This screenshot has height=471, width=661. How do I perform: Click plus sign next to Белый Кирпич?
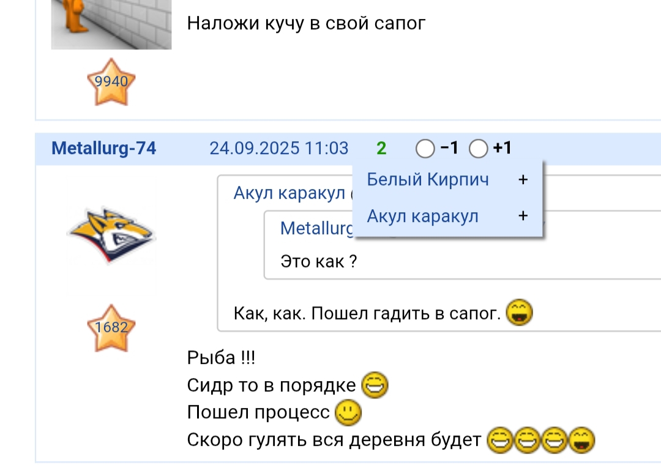[523, 180]
